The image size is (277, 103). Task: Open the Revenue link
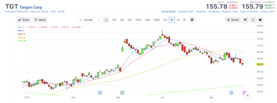click(201, 12)
